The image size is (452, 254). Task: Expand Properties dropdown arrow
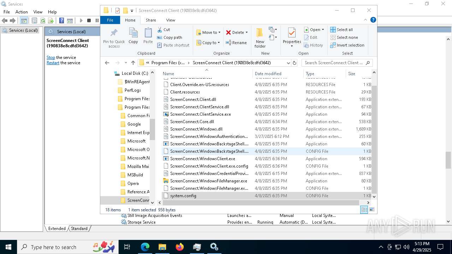tap(292, 46)
